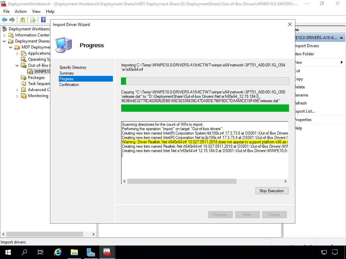The width and height of the screenshot is (346, 259).
Task: Collapse the MDT Deployment Share node
Action: pyautogui.click(x=11, y=47)
